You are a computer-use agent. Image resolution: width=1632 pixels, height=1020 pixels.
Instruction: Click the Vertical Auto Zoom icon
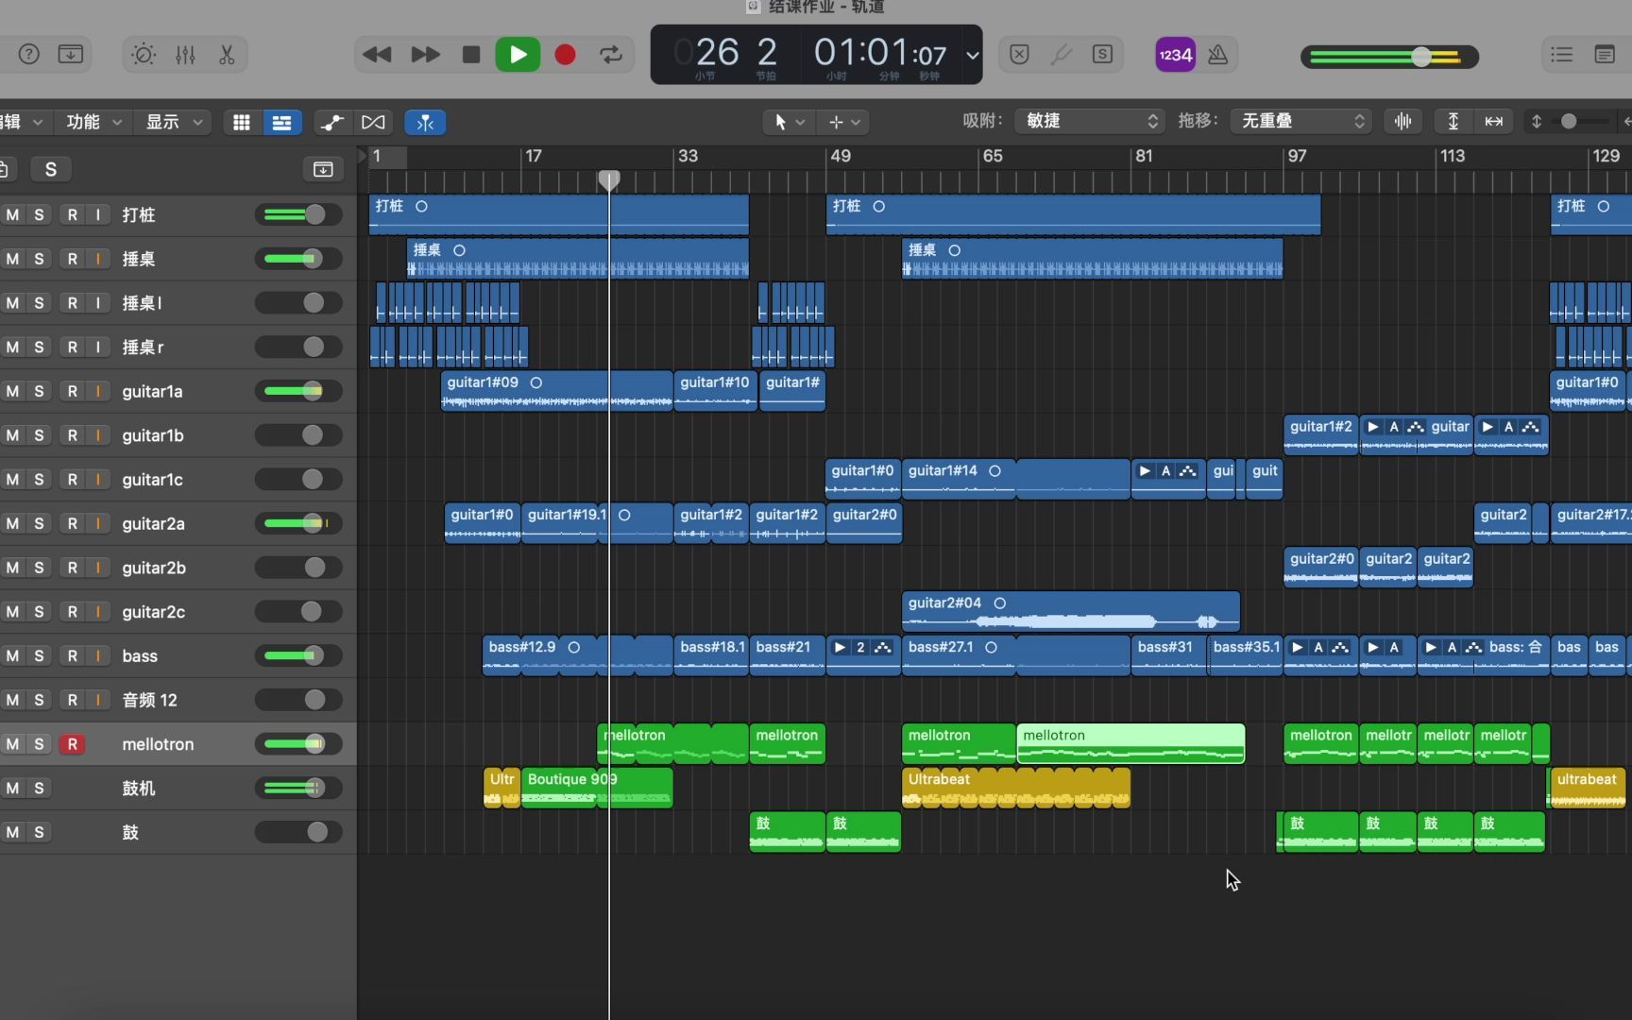point(1453,121)
